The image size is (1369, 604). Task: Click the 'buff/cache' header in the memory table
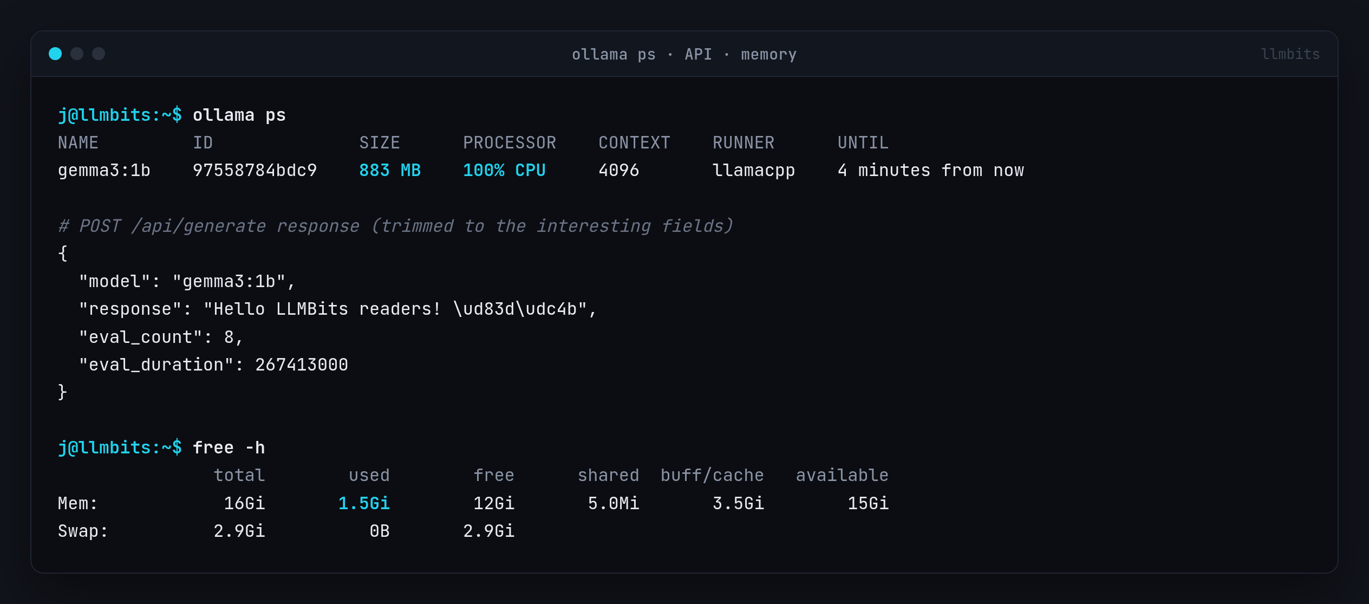click(712, 475)
